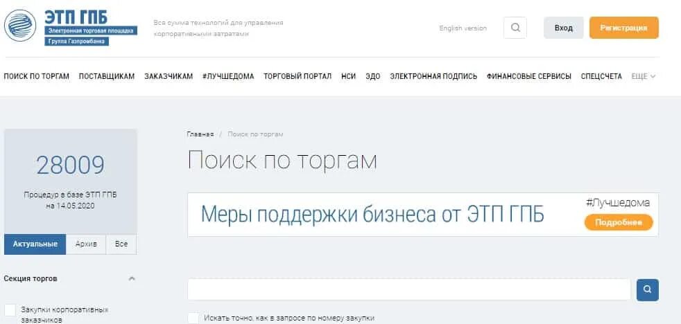This screenshot has height=324, width=681.
Task: Click Поиск по торгам breadcrumb
Action: coord(255,134)
